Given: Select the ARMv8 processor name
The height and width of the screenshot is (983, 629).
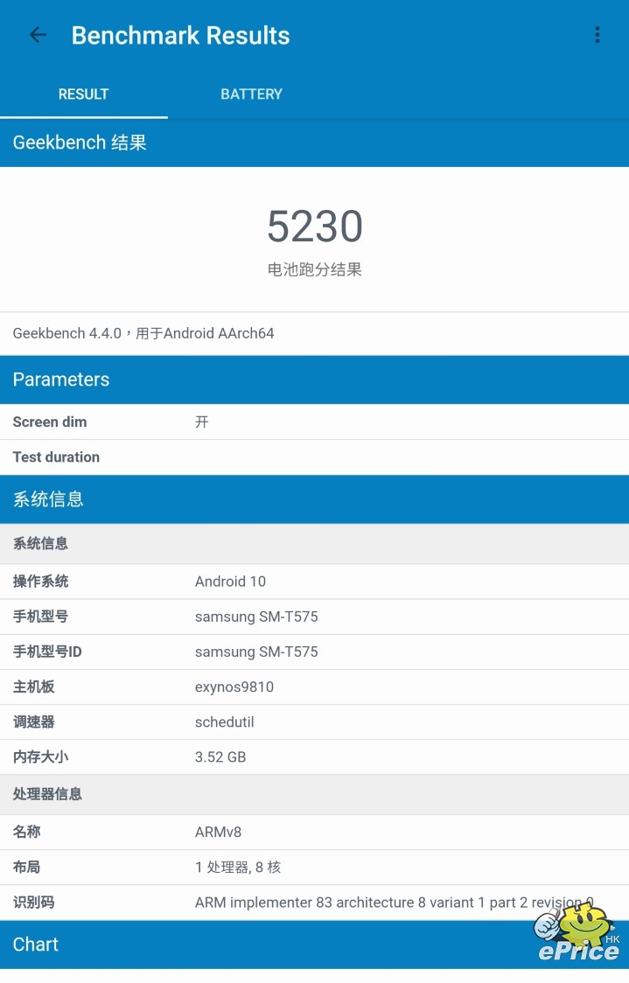Looking at the screenshot, I should [218, 832].
